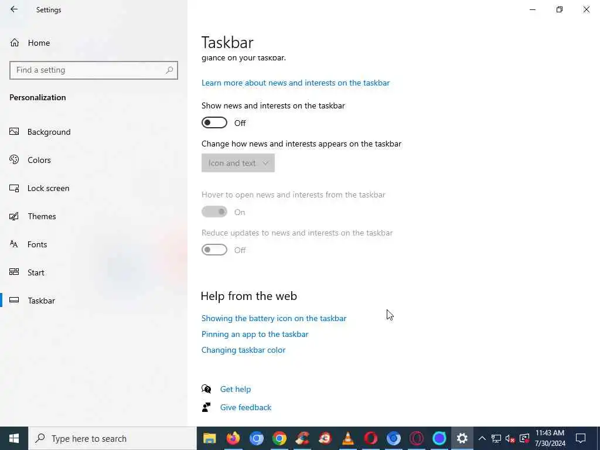Focus the Find a setting search box
600x450 pixels.
tap(94, 70)
